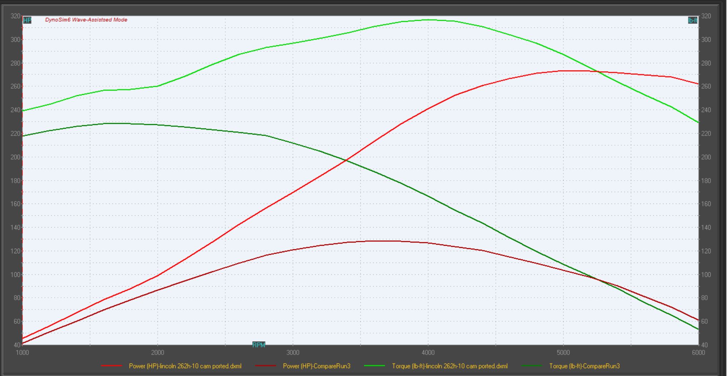This screenshot has height=376, width=727.
Task: Click the lb-ft axis unit label
Action: (693, 20)
